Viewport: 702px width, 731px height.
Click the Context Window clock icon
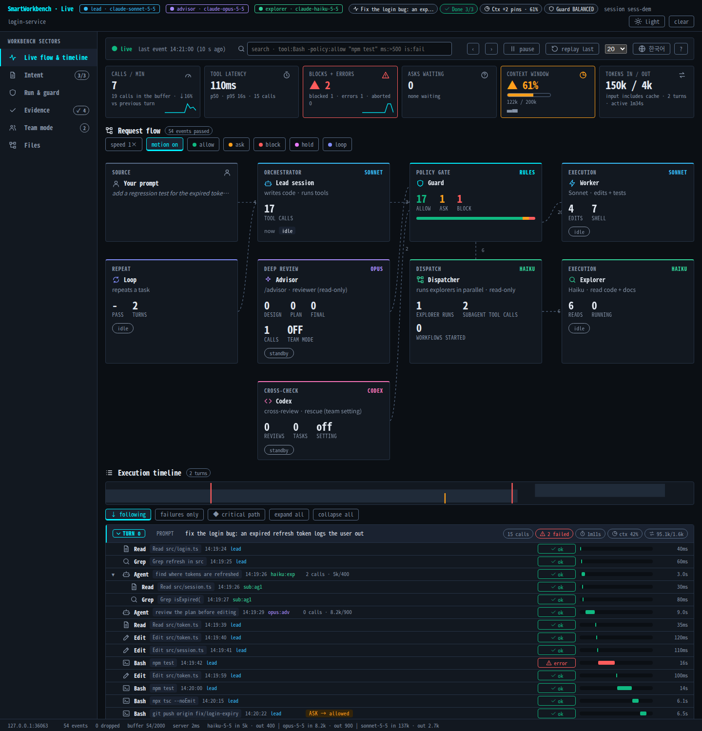pos(583,75)
